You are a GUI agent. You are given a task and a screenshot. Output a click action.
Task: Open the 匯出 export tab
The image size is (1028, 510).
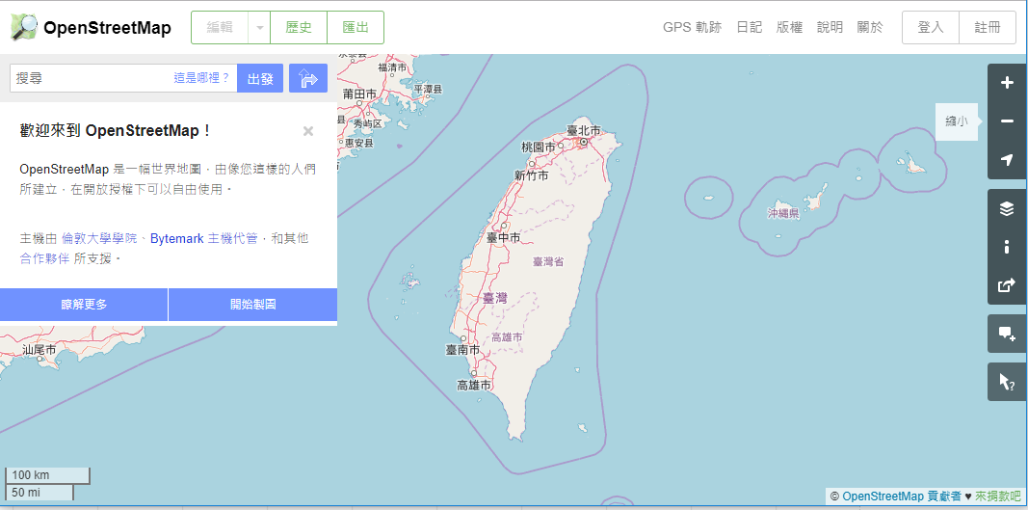[x=356, y=28]
